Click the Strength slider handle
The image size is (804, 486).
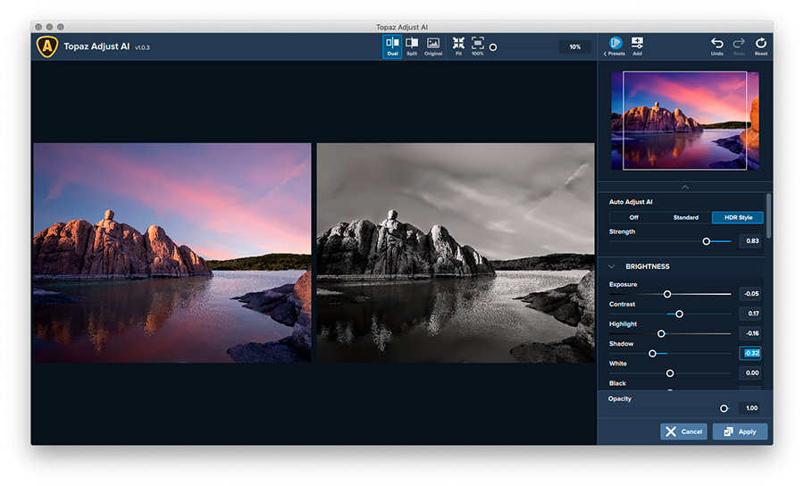707,240
